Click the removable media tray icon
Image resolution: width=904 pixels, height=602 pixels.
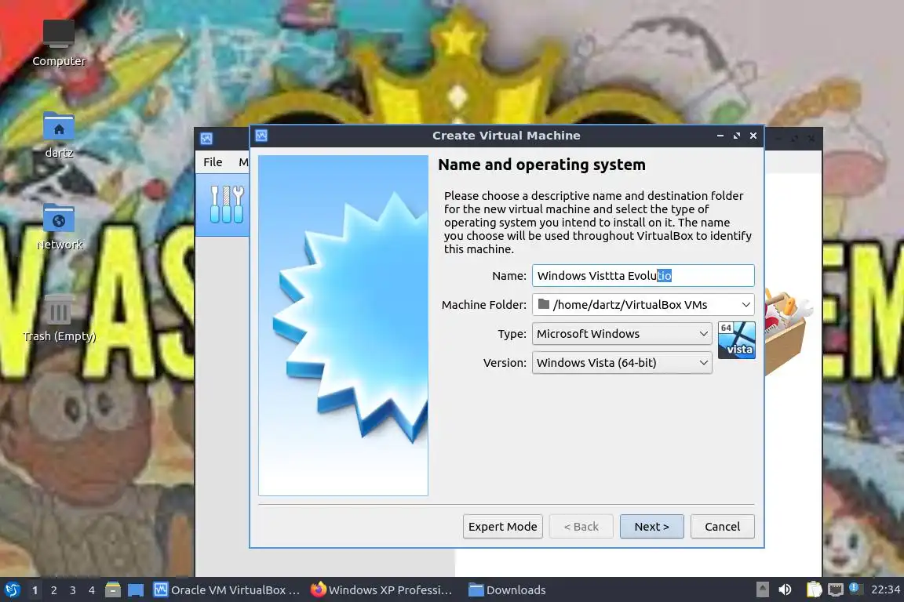click(762, 589)
